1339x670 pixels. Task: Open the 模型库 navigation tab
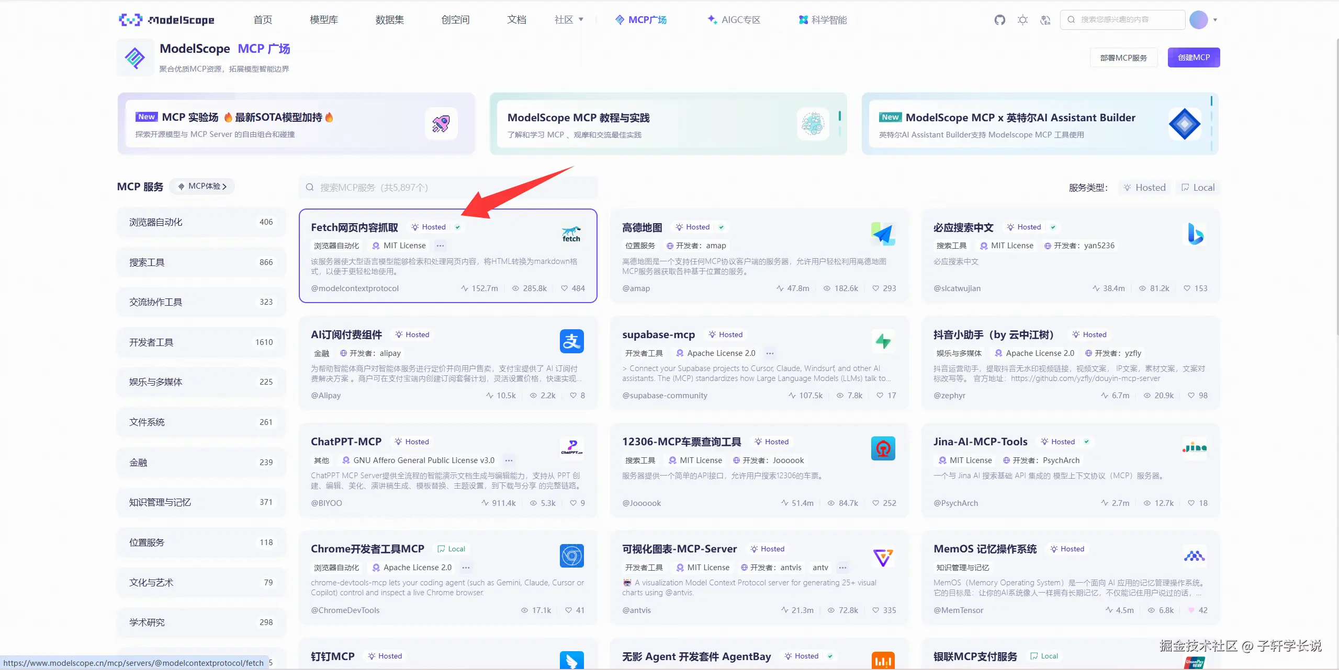point(323,20)
